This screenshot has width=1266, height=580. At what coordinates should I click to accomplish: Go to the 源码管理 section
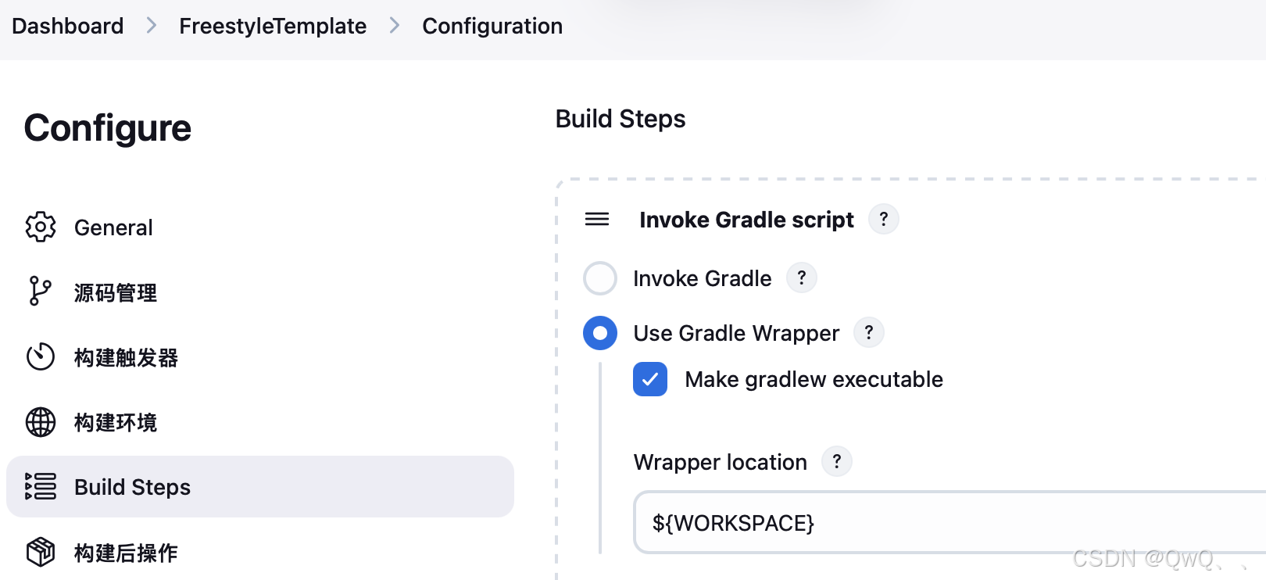click(x=260, y=292)
